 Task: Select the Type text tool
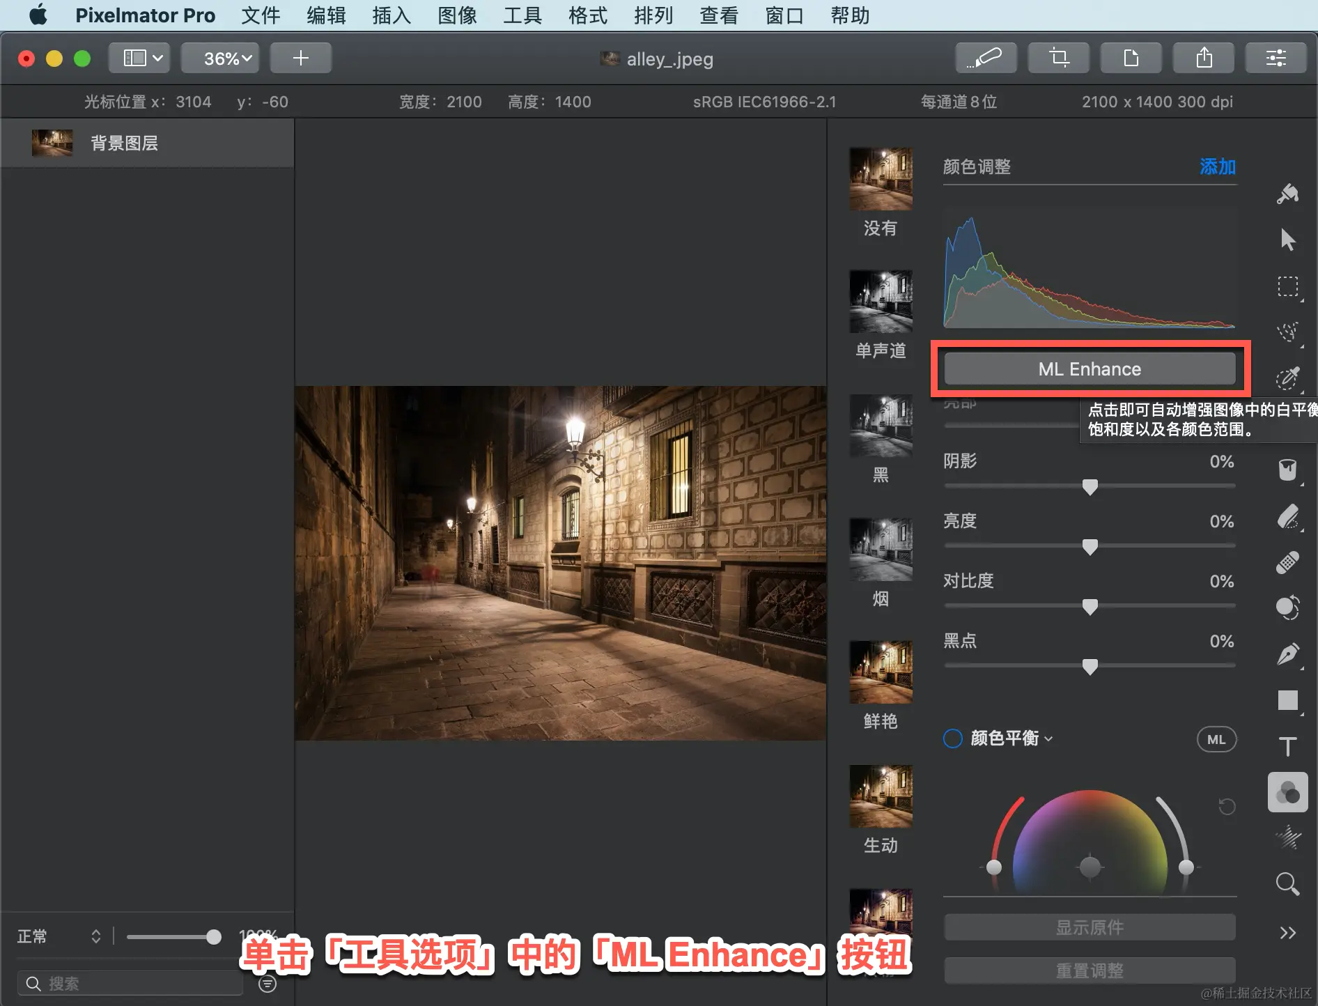1287,746
